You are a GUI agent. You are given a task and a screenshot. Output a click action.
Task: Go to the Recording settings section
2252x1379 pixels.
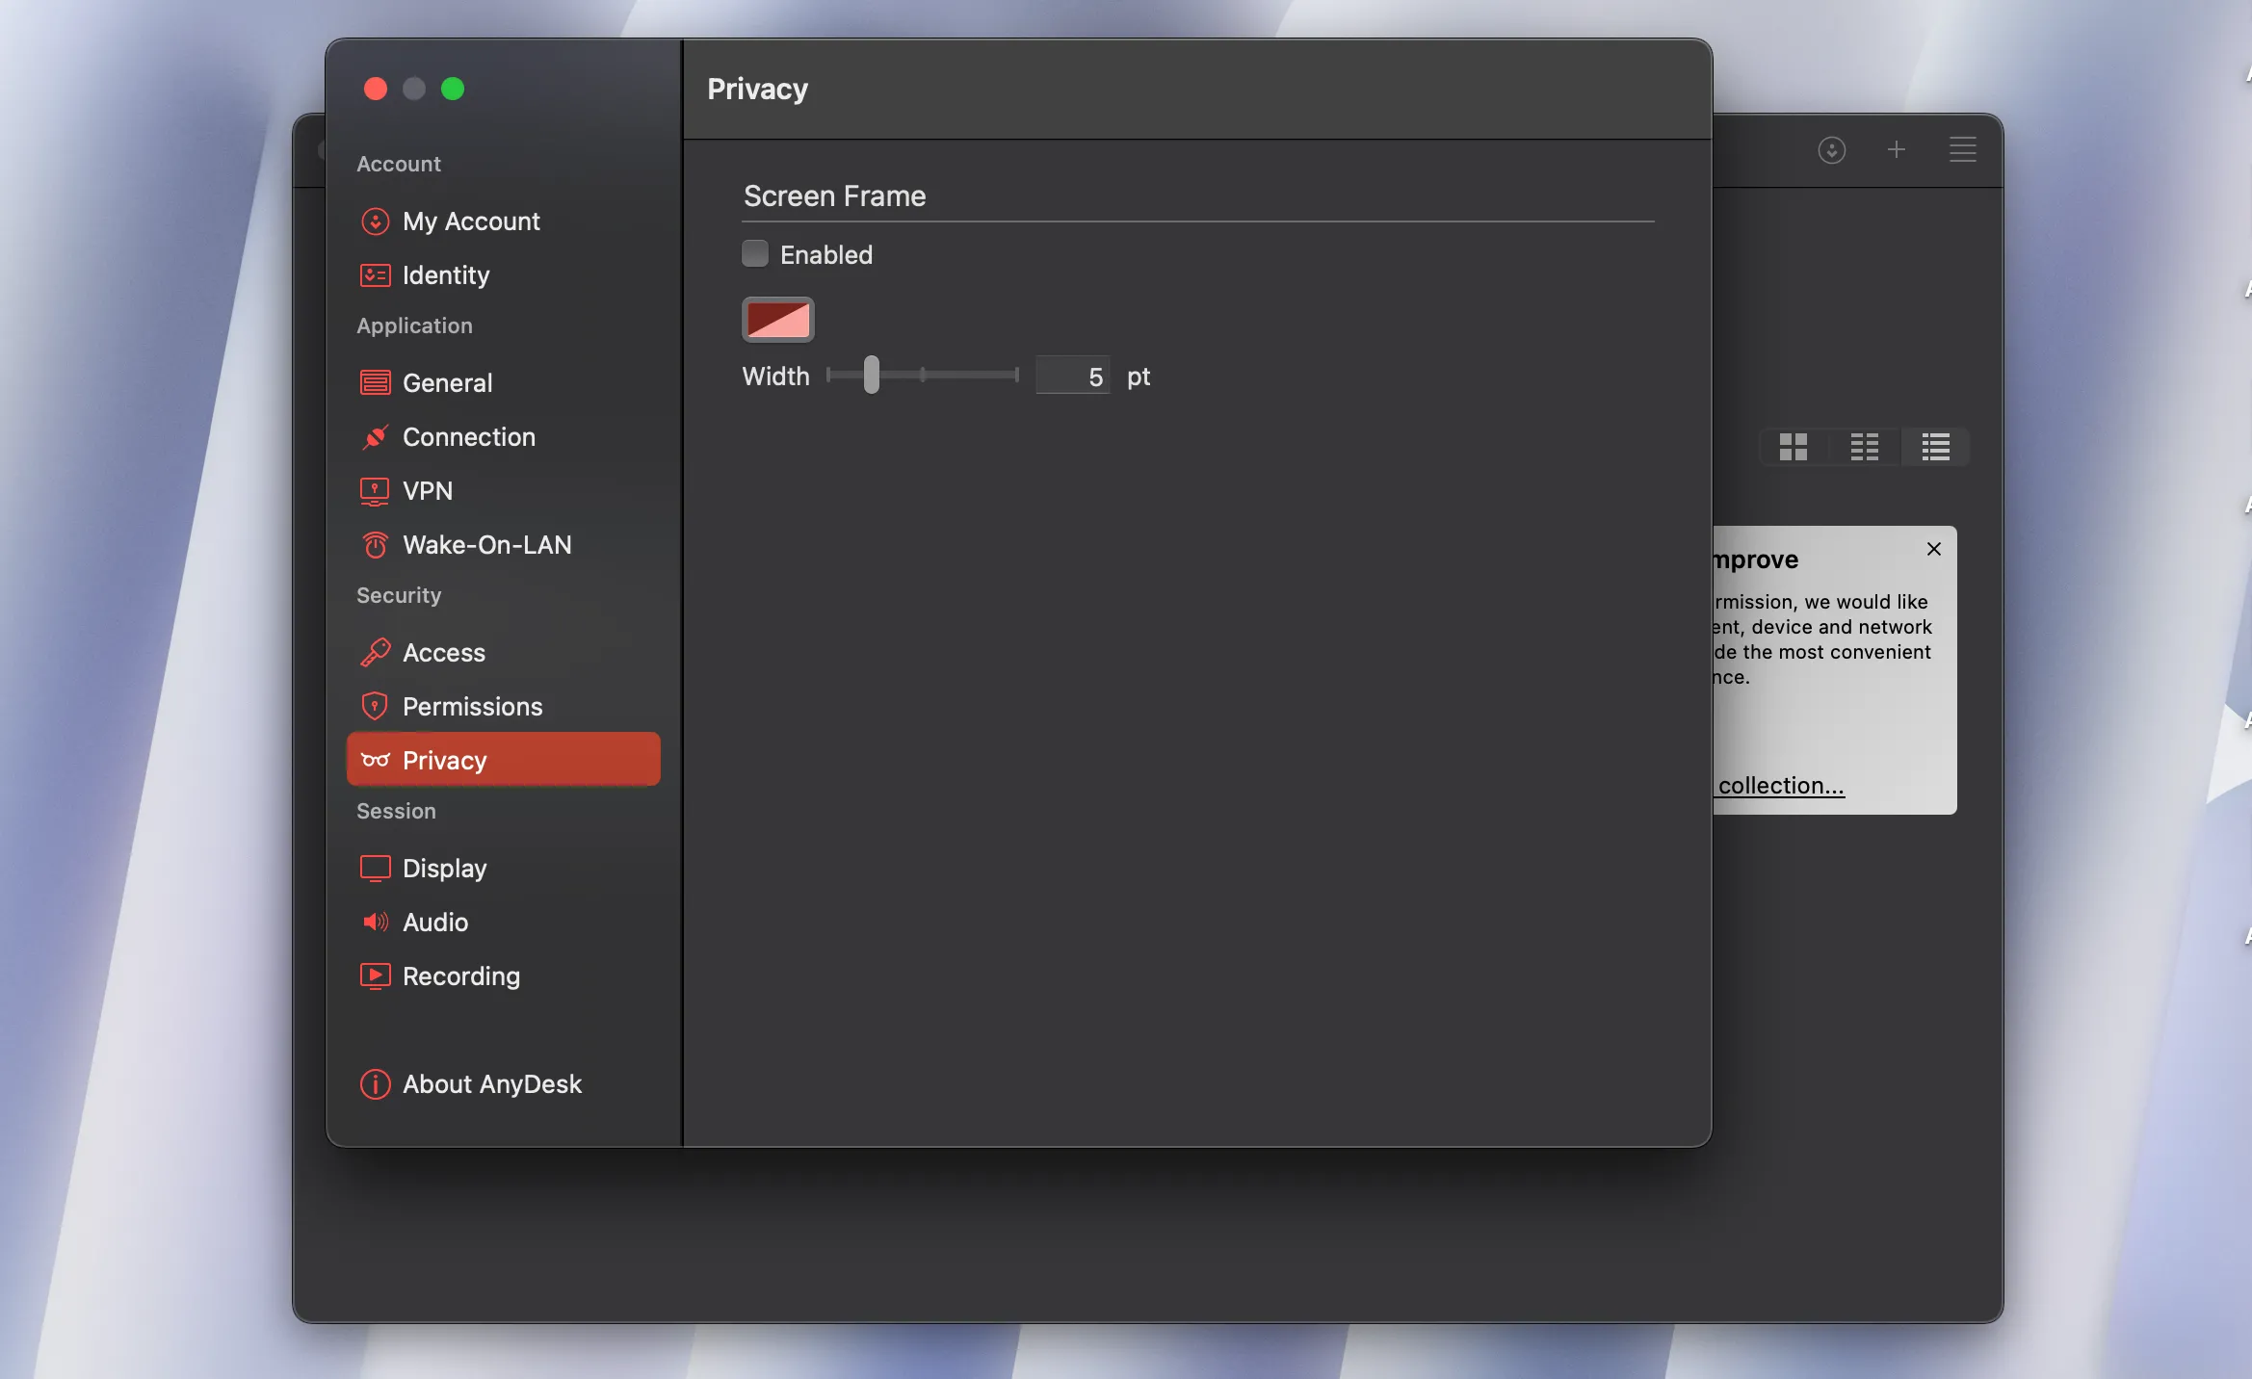[460, 976]
